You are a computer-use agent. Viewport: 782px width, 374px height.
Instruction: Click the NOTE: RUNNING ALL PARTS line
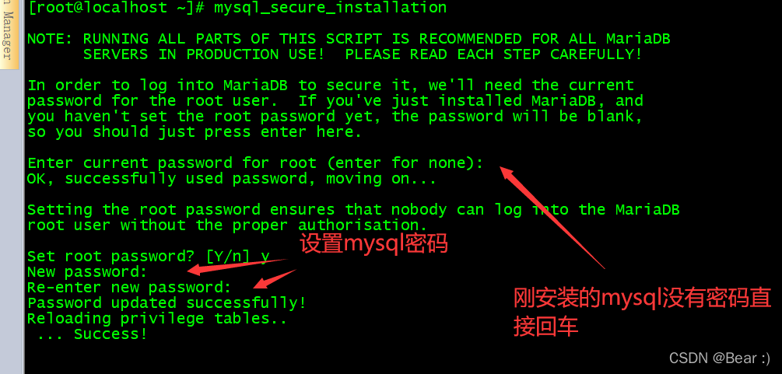(349, 39)
